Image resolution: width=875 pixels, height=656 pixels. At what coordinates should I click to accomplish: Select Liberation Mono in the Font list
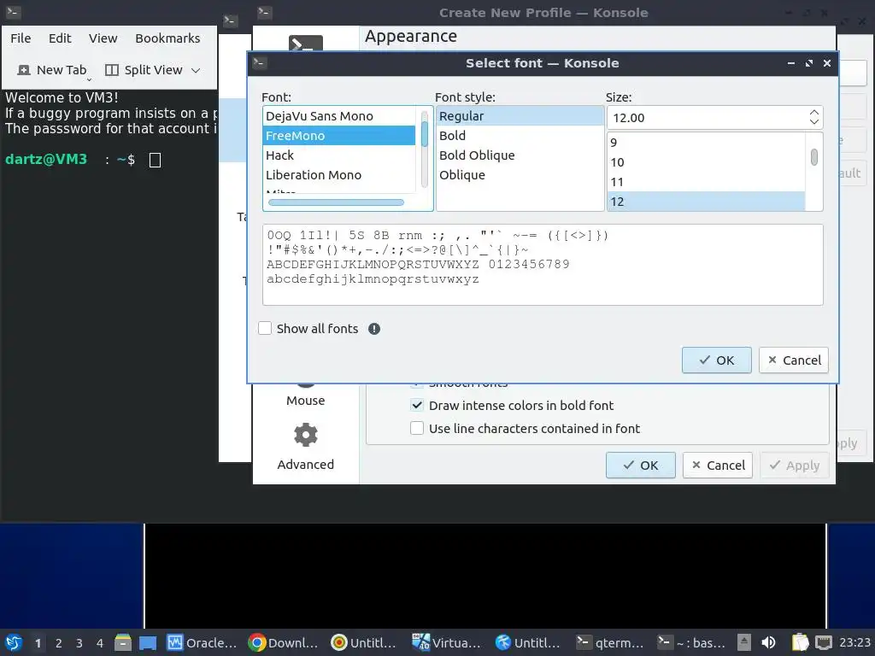coord(338,174)
